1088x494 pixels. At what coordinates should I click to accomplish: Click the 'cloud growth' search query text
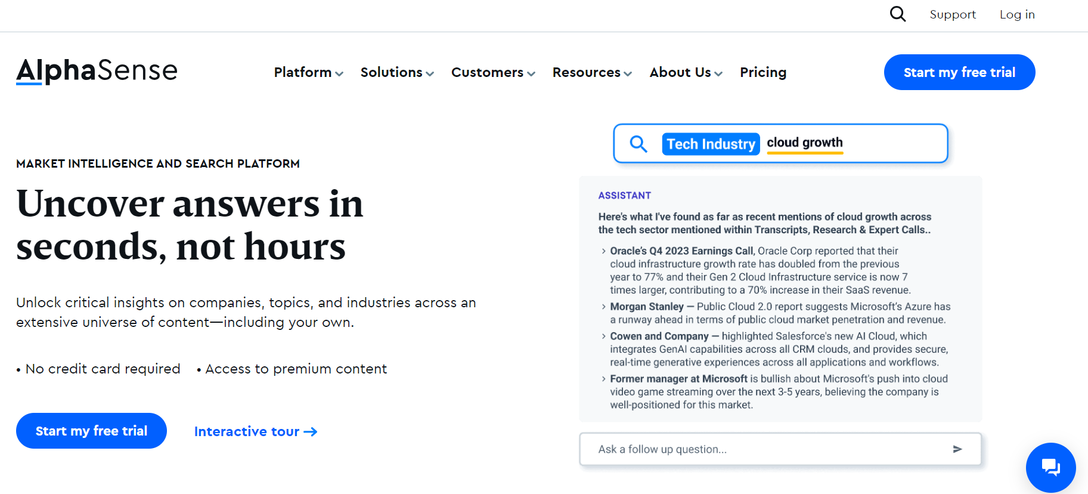pyautogui.click(x=805, y=143)
